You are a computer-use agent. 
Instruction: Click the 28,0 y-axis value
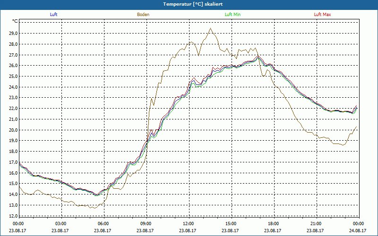pos(14,44)
